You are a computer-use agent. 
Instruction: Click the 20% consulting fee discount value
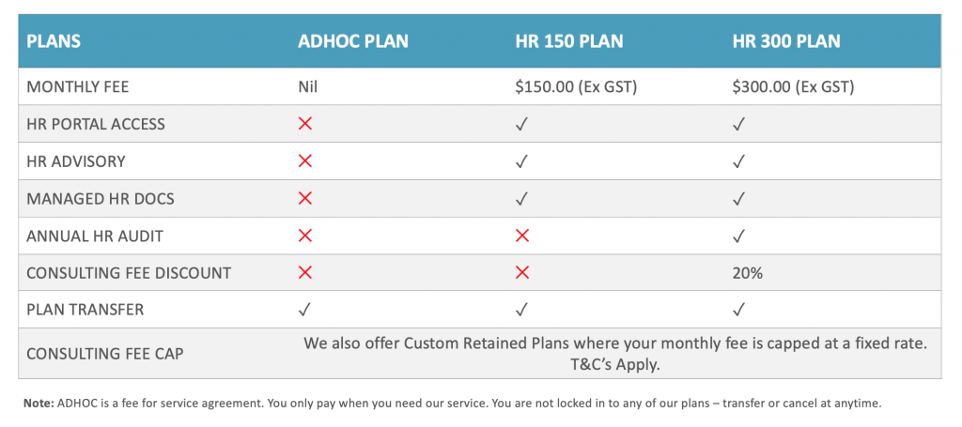pyautogui.click(x=747, y=273)
